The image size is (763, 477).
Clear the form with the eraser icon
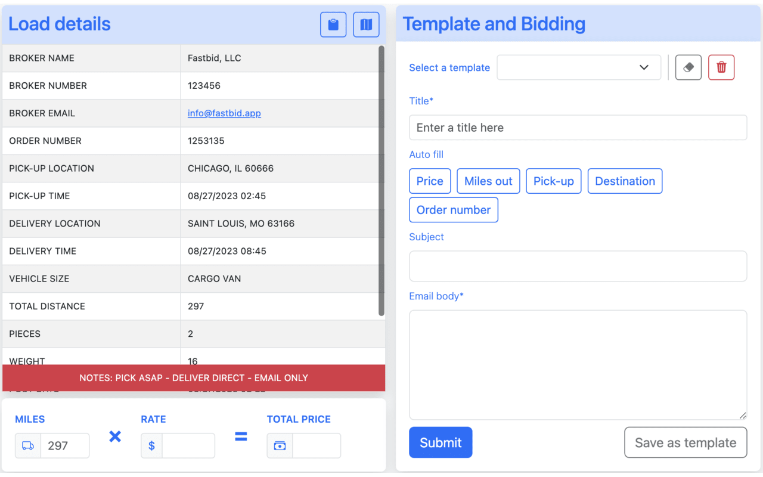coord(688,67)
